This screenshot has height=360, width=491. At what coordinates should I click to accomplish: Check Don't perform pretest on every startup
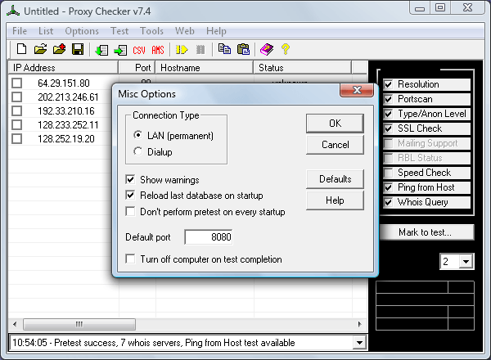[x=131, y=212]
